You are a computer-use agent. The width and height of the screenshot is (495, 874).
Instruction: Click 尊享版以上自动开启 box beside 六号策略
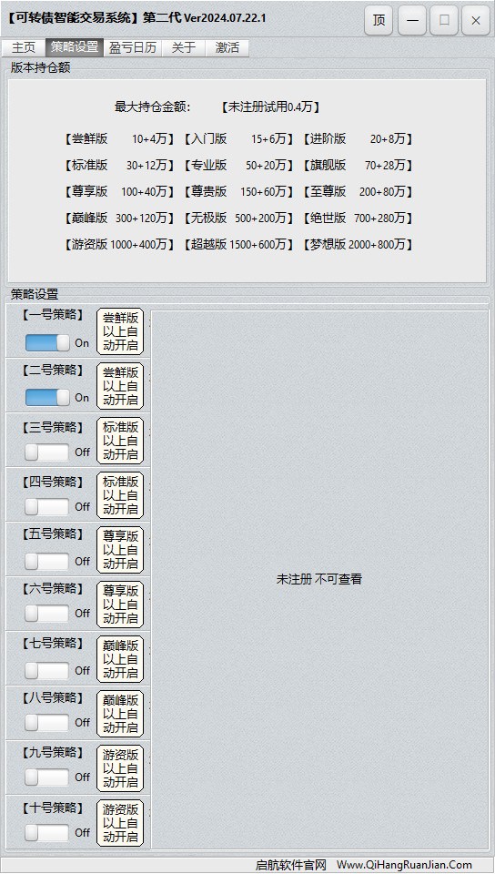[x=120, y=605]
